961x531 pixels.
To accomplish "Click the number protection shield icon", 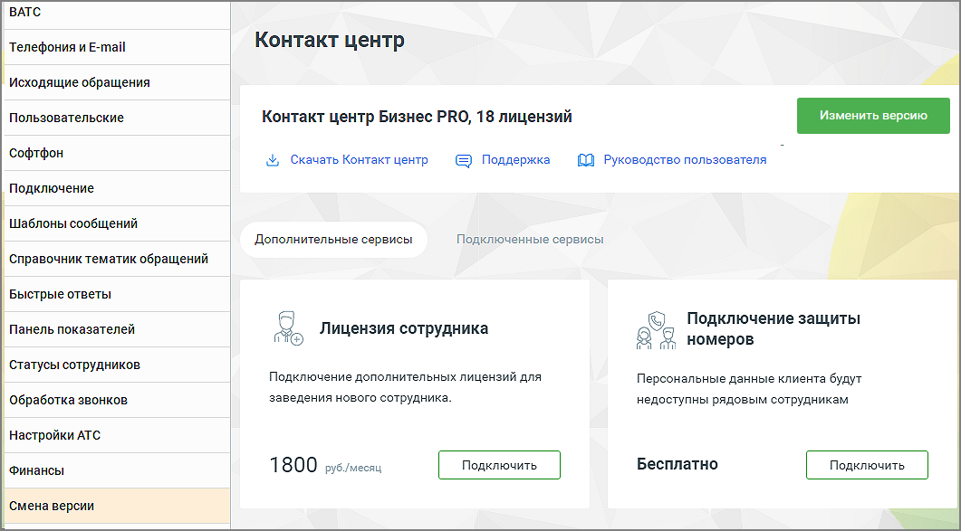I will [656, 329].
